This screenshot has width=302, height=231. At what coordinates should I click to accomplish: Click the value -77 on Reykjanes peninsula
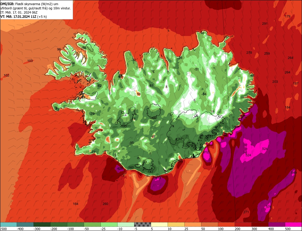[93, 152]
